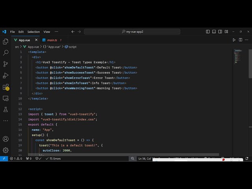Open the Remote Explorer view
The image size is (252, 189).
click(x=6, y=98)
